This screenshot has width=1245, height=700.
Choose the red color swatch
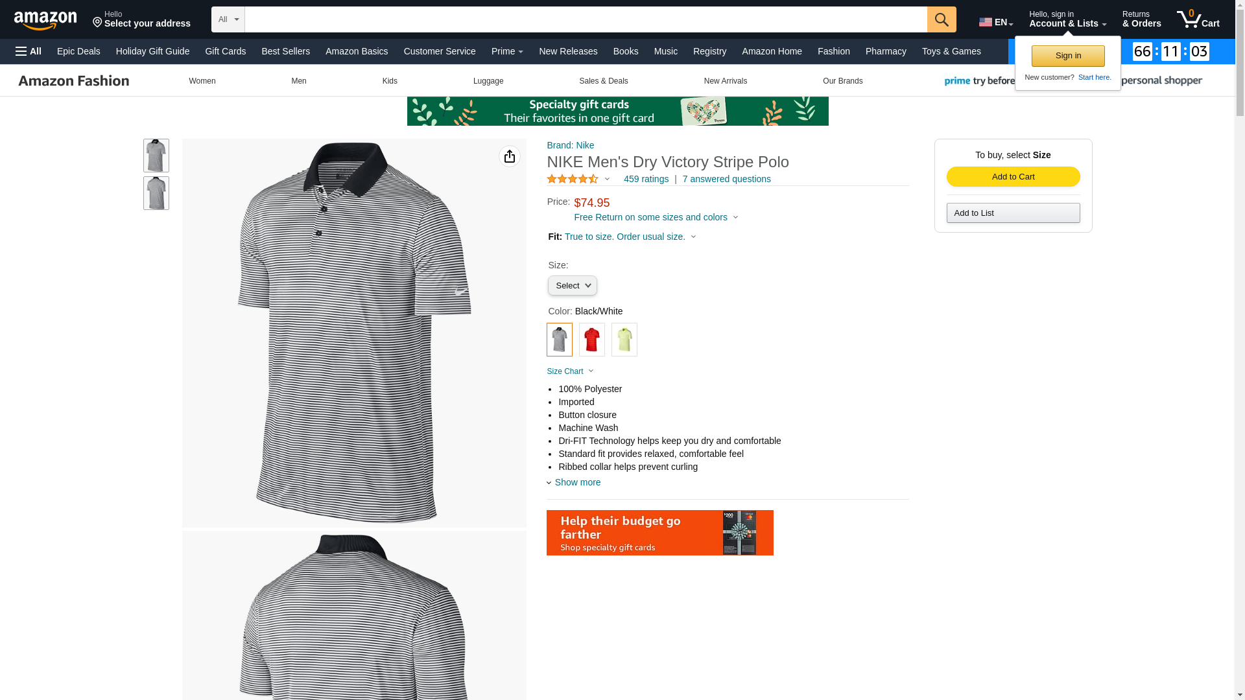click(x=591, y=340)
